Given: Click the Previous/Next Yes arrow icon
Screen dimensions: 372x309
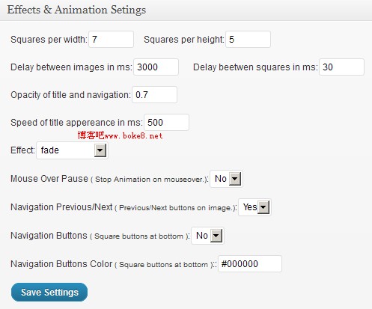Looking at the screenshot, I should pyautogui.click(x=263, y=207).
